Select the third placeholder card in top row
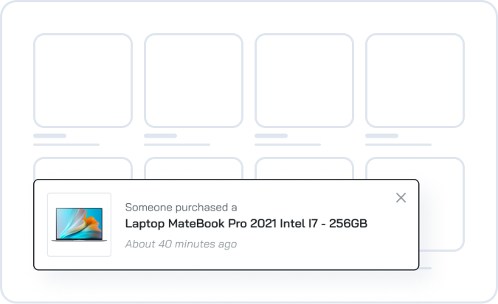Viewport: 498px width, 304px height. [304, 81]
